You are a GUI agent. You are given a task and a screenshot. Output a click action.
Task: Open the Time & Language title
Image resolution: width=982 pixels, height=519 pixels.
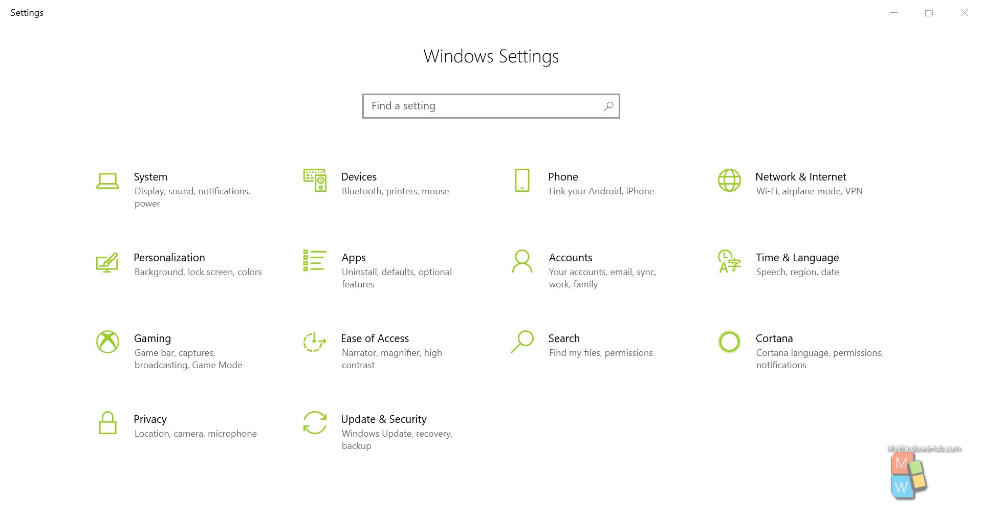coord(797,258)
